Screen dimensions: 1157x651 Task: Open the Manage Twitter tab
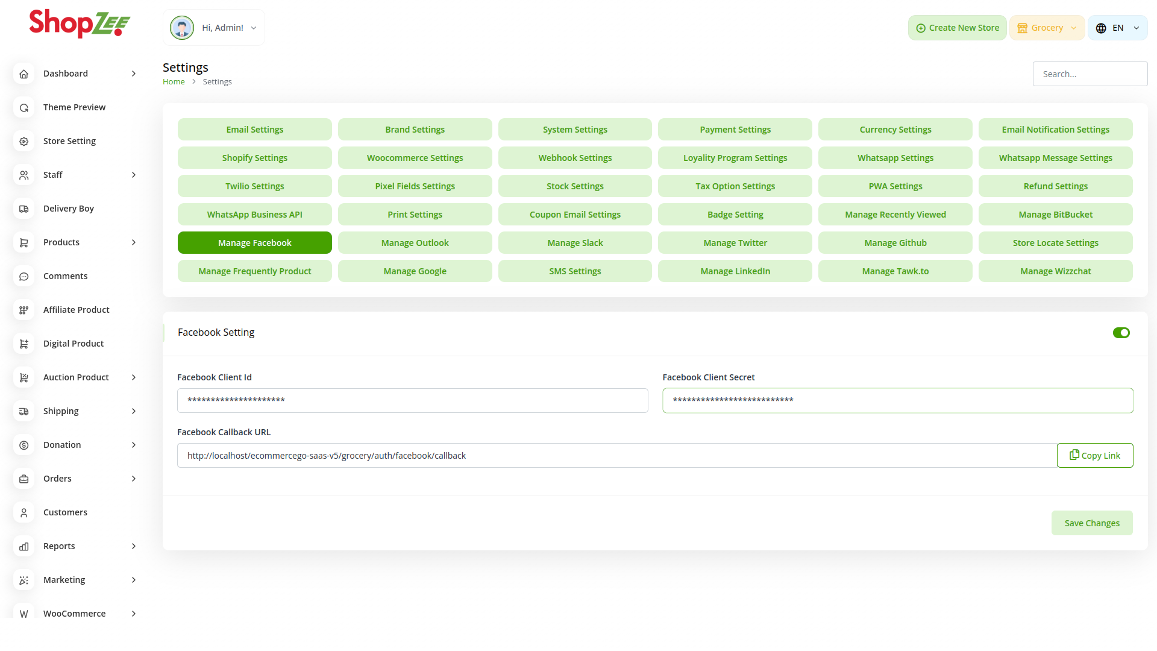(x=735, y=243)
